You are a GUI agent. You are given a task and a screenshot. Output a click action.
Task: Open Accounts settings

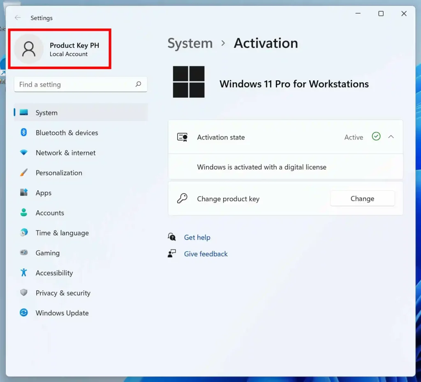click(81, 213)
